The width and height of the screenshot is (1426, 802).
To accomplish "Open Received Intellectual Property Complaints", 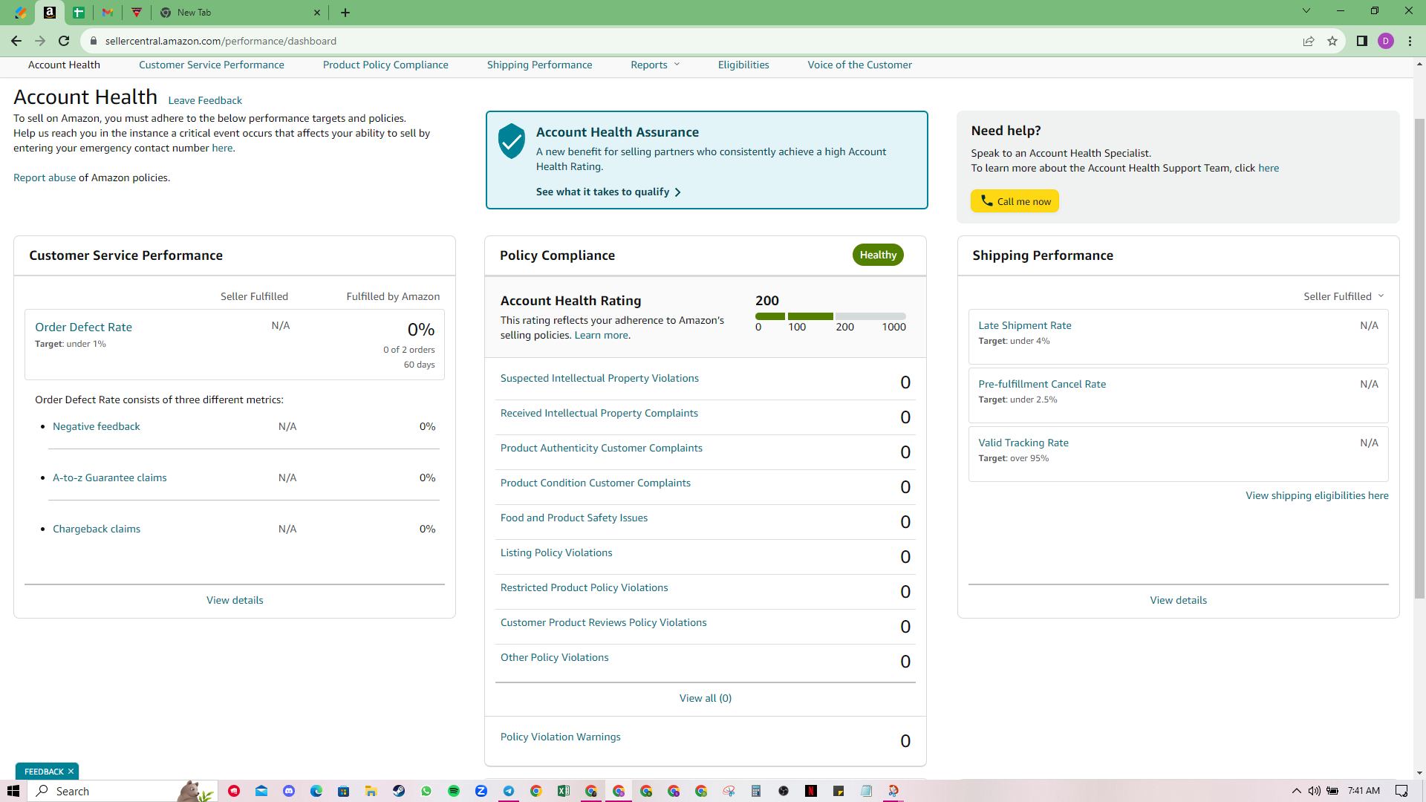I will (599, 414).
